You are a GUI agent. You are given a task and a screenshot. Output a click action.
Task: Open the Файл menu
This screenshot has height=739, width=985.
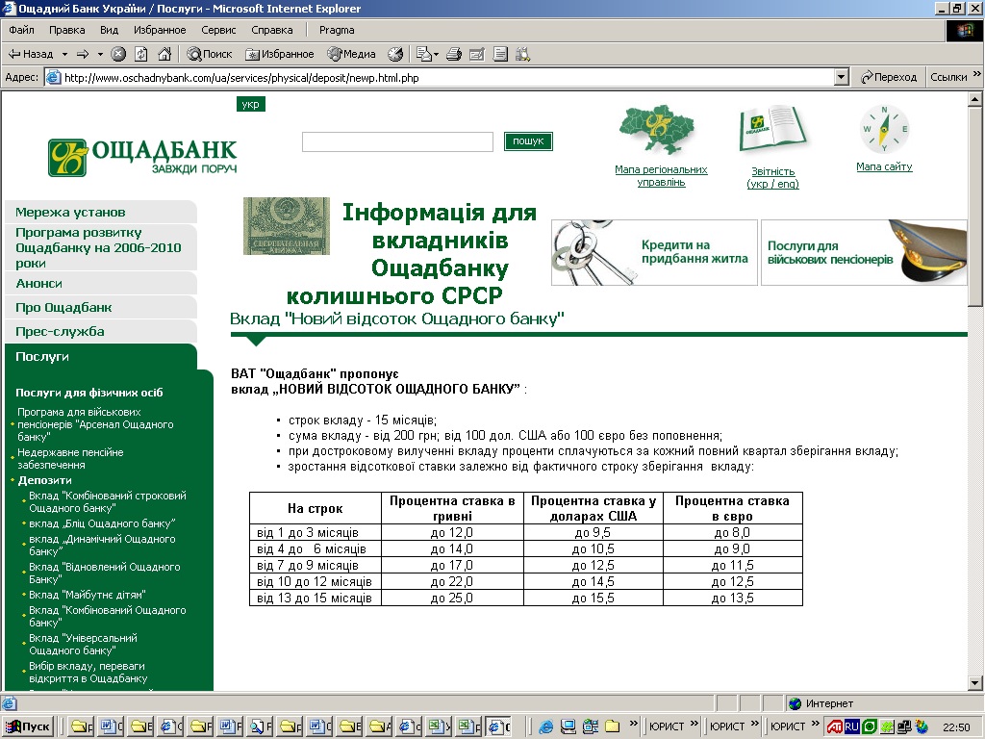[x=21, y=30]
